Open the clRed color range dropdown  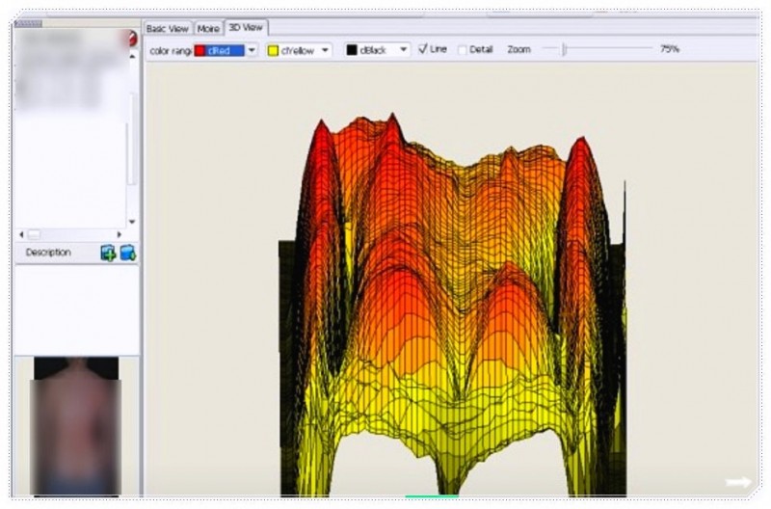(x=252, y=49)
